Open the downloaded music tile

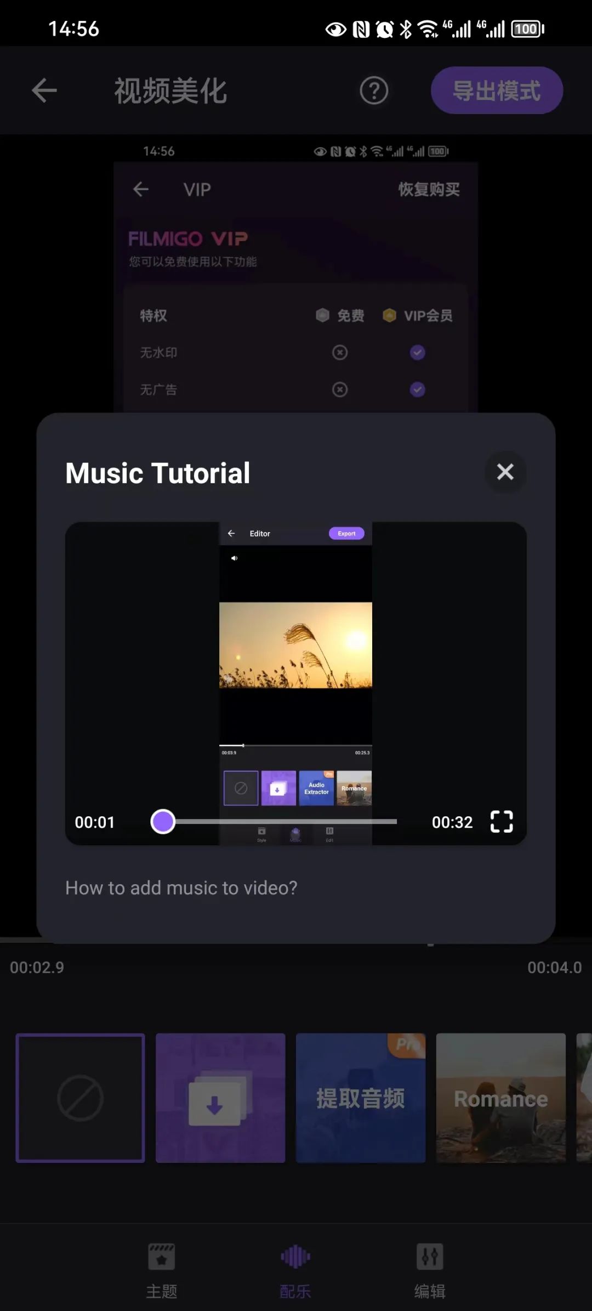[220, 1098]
